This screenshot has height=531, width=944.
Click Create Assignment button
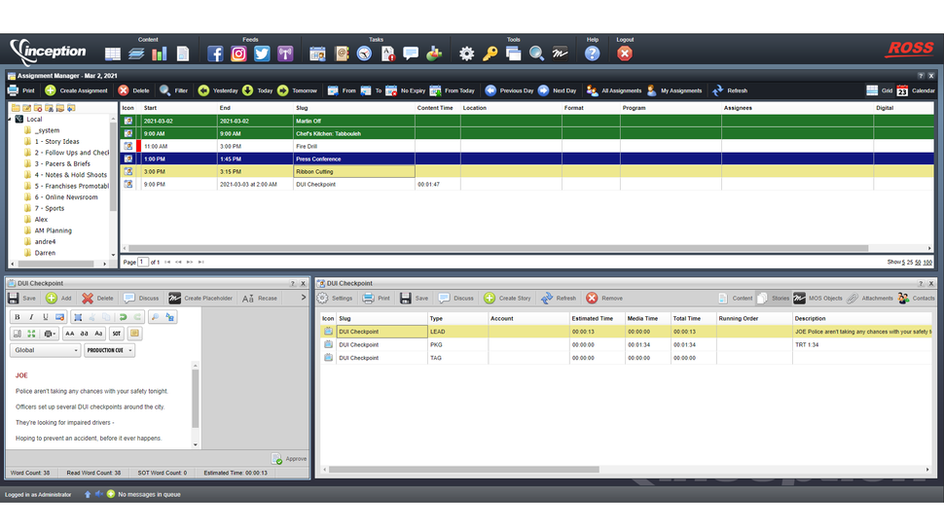tap(76, 90)
